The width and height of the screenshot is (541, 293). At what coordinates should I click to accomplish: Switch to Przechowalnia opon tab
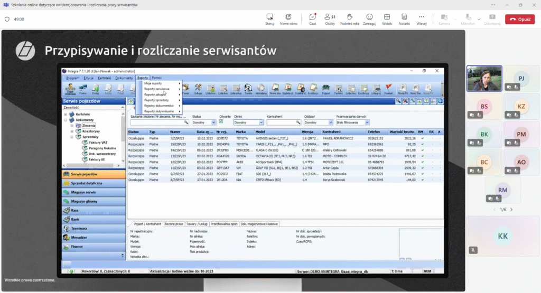coord(224,224)
